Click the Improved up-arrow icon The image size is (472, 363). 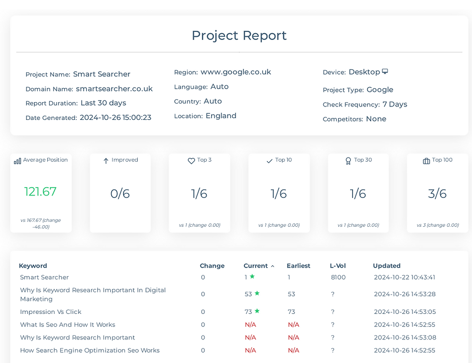click(105, 161)
